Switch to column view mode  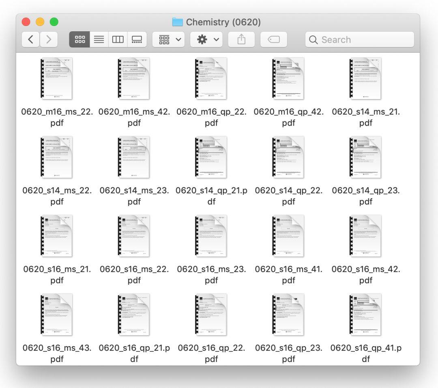(118, 39)
